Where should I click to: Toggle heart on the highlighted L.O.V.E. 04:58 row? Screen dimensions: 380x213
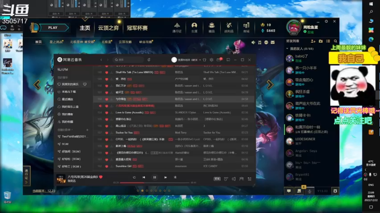106,99
